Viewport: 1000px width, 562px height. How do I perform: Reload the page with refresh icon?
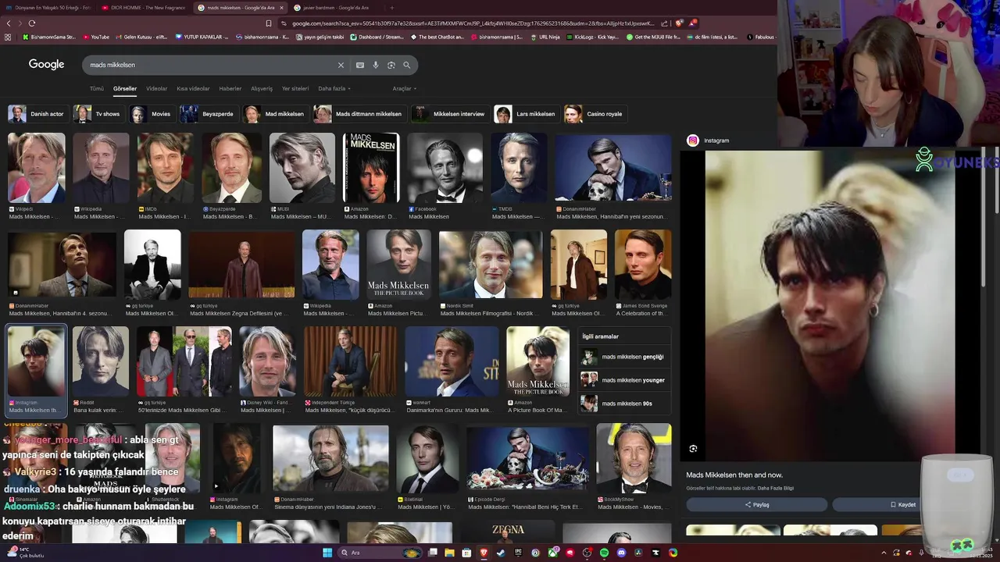(x=32, y=23)
